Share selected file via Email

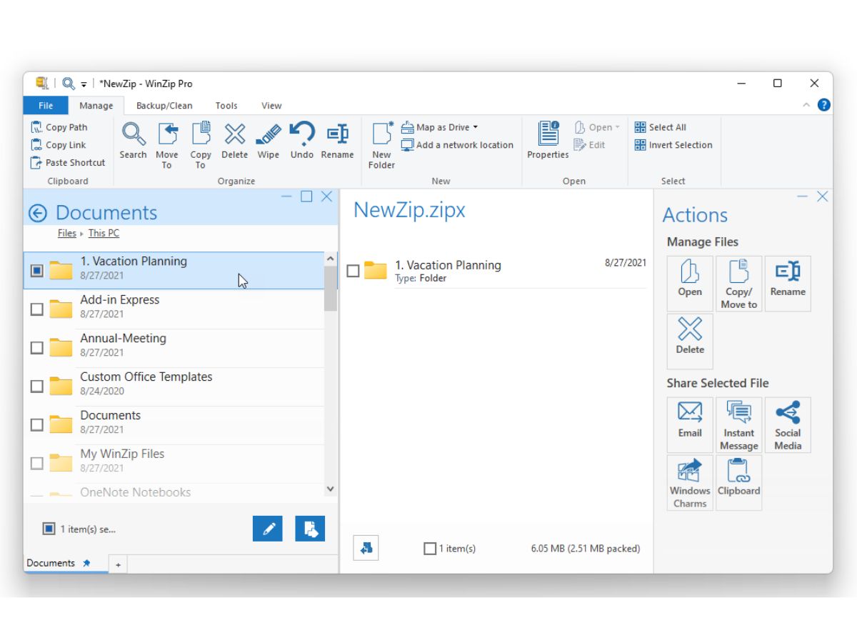click(690, 424)
